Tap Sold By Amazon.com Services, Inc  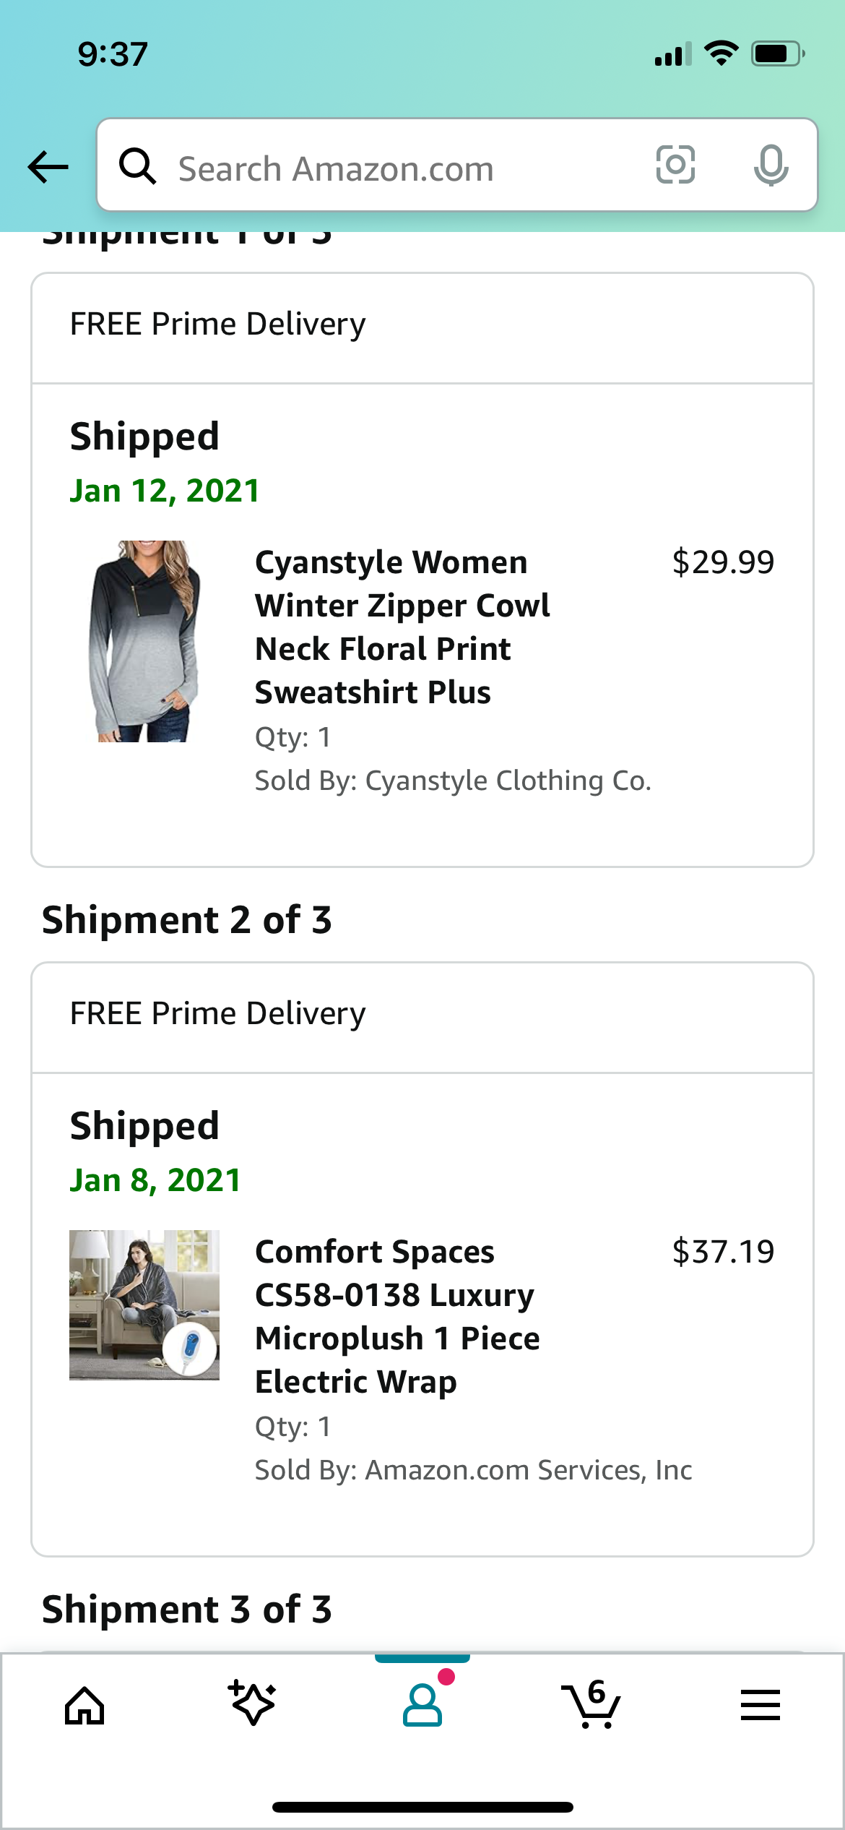coord(473,1470)
